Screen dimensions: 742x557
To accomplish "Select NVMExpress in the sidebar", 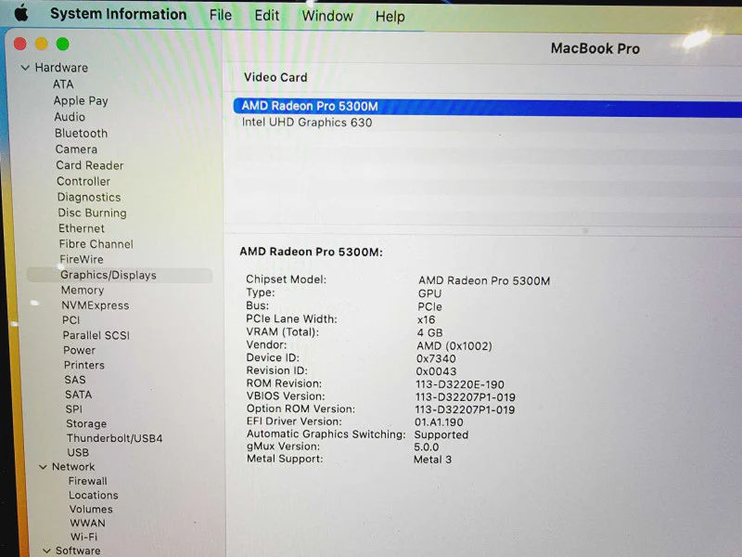I will tap(96, 305).
